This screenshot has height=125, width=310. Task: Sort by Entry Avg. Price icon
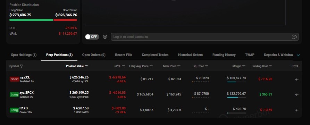point(151,66)
